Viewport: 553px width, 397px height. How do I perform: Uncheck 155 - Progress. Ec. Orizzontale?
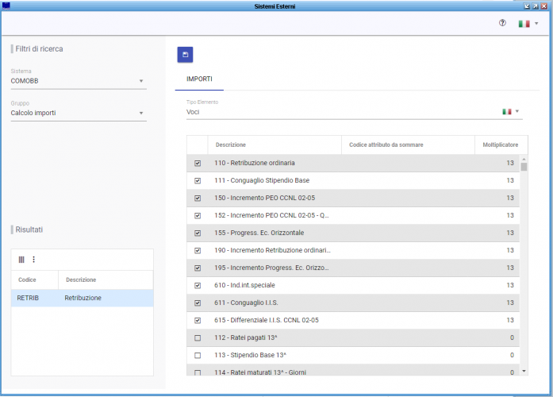tap(198, 233)
